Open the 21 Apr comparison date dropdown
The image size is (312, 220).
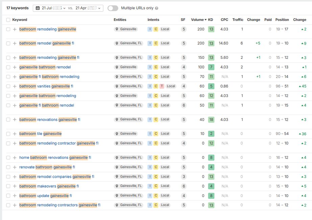click(89, 8)
